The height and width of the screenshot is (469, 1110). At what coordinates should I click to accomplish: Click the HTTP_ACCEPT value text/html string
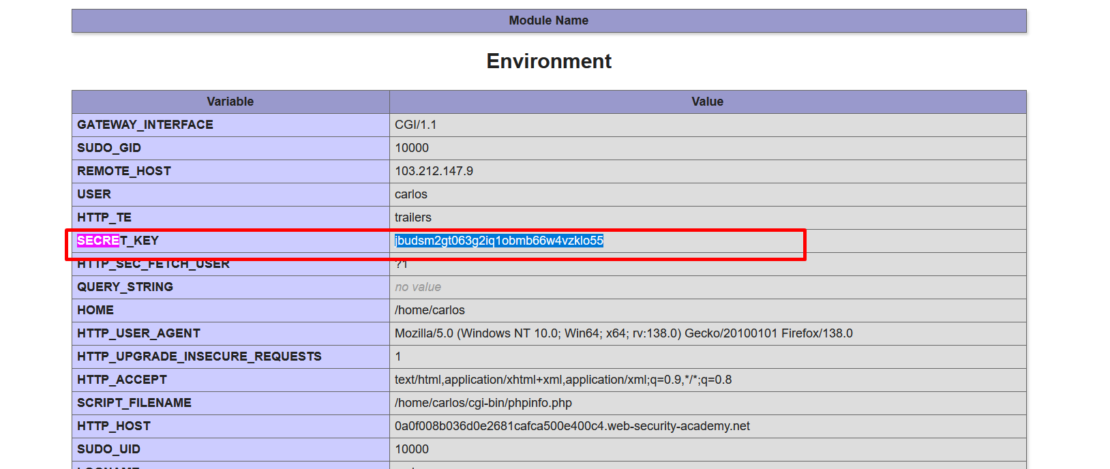coord(562,380)
